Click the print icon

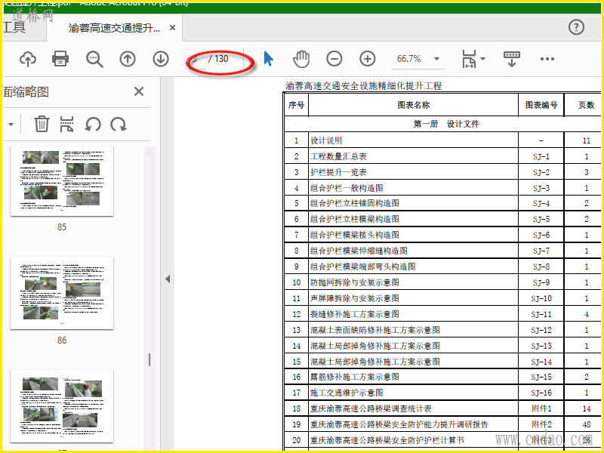click(60, 59)
